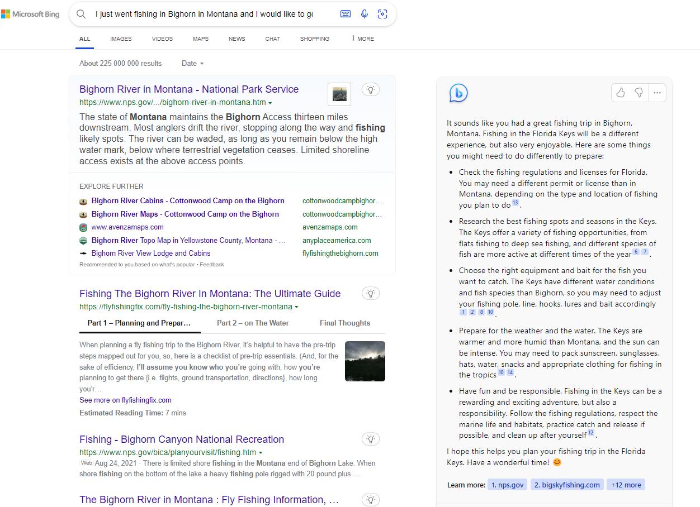Expand dropdown arrow after nps.gov bighorn-river URL
This screenshot has width=700, height=507.
(x=270, y=103)
